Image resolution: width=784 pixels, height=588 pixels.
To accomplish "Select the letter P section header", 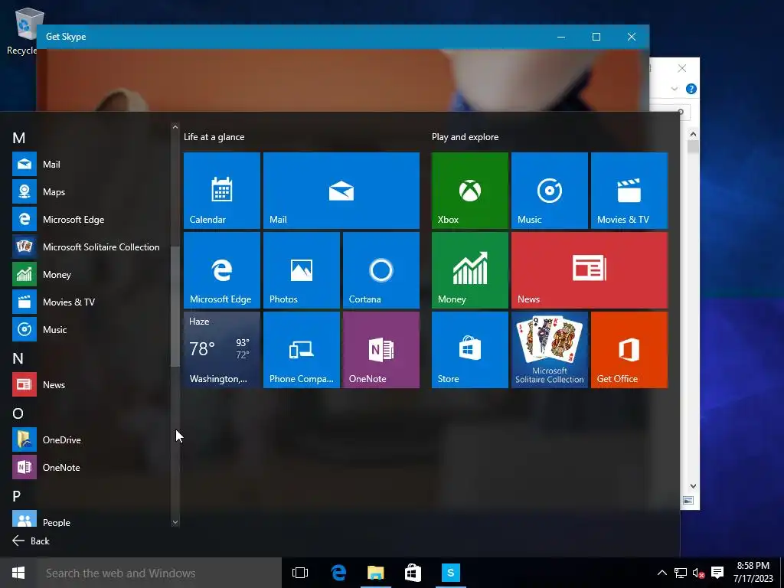I will click(17, 496).
